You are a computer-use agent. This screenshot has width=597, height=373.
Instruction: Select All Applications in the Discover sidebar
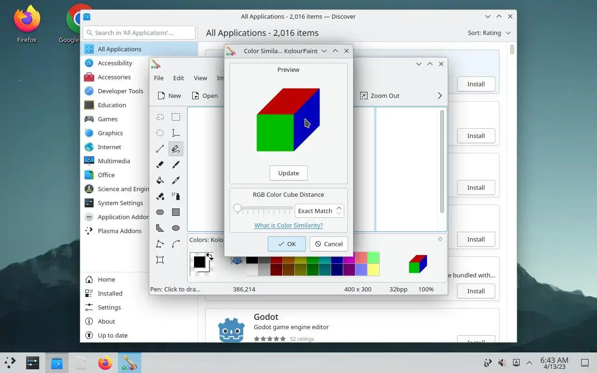[139, 49]
